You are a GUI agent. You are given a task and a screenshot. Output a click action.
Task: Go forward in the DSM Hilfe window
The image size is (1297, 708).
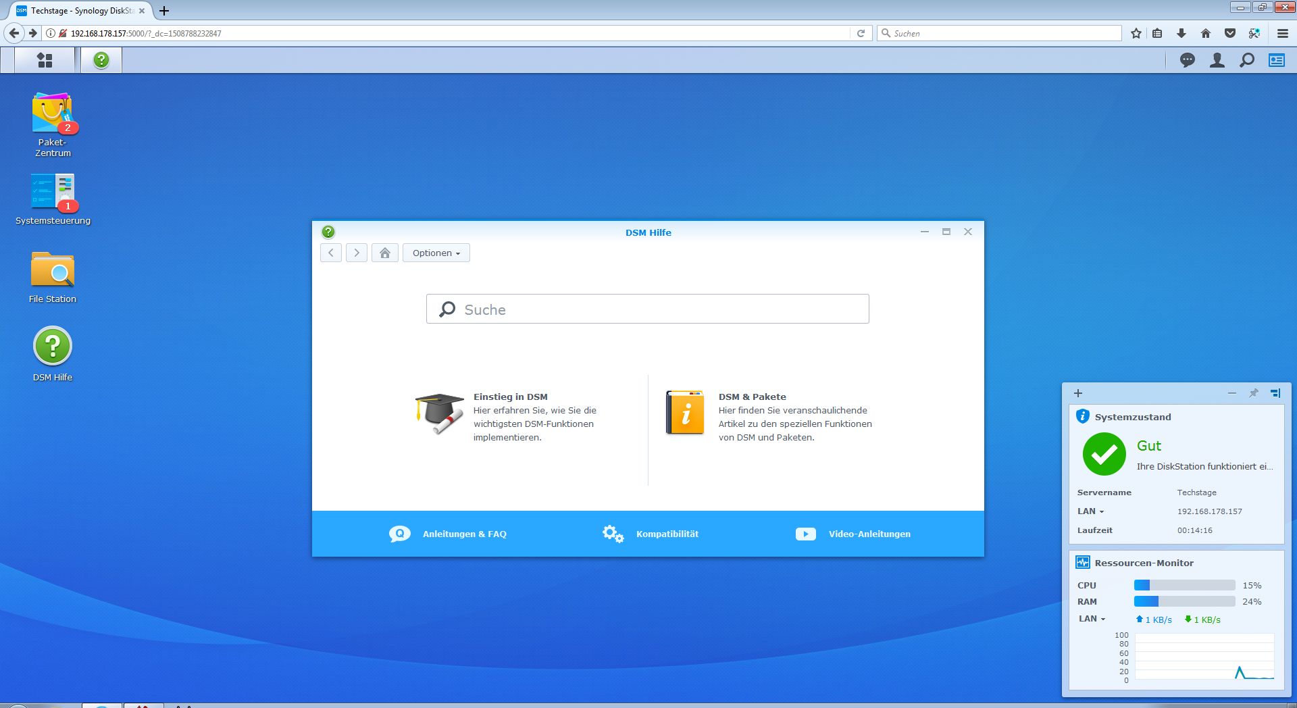[357, 253]
